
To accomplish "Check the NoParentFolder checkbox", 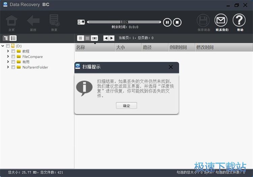I will [x=13, y=67].
